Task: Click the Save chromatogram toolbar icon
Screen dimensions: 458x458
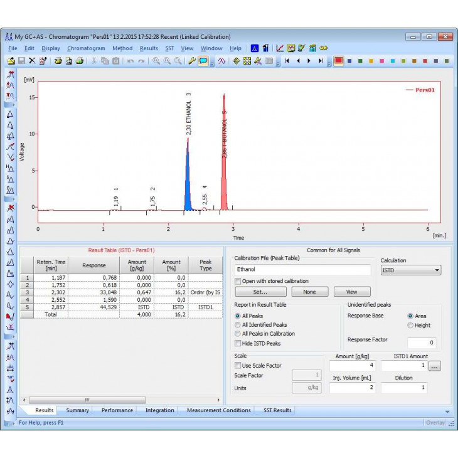Action: point(21,61)
